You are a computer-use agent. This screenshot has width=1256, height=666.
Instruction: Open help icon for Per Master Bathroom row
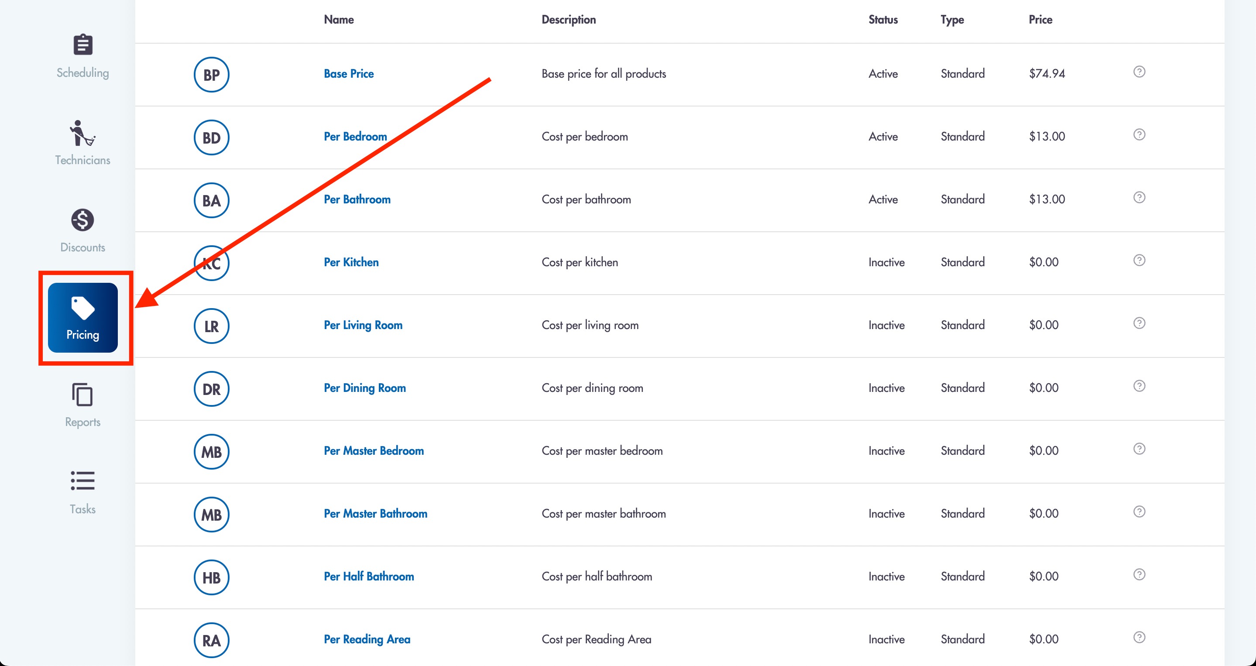tap(1139, 512)
